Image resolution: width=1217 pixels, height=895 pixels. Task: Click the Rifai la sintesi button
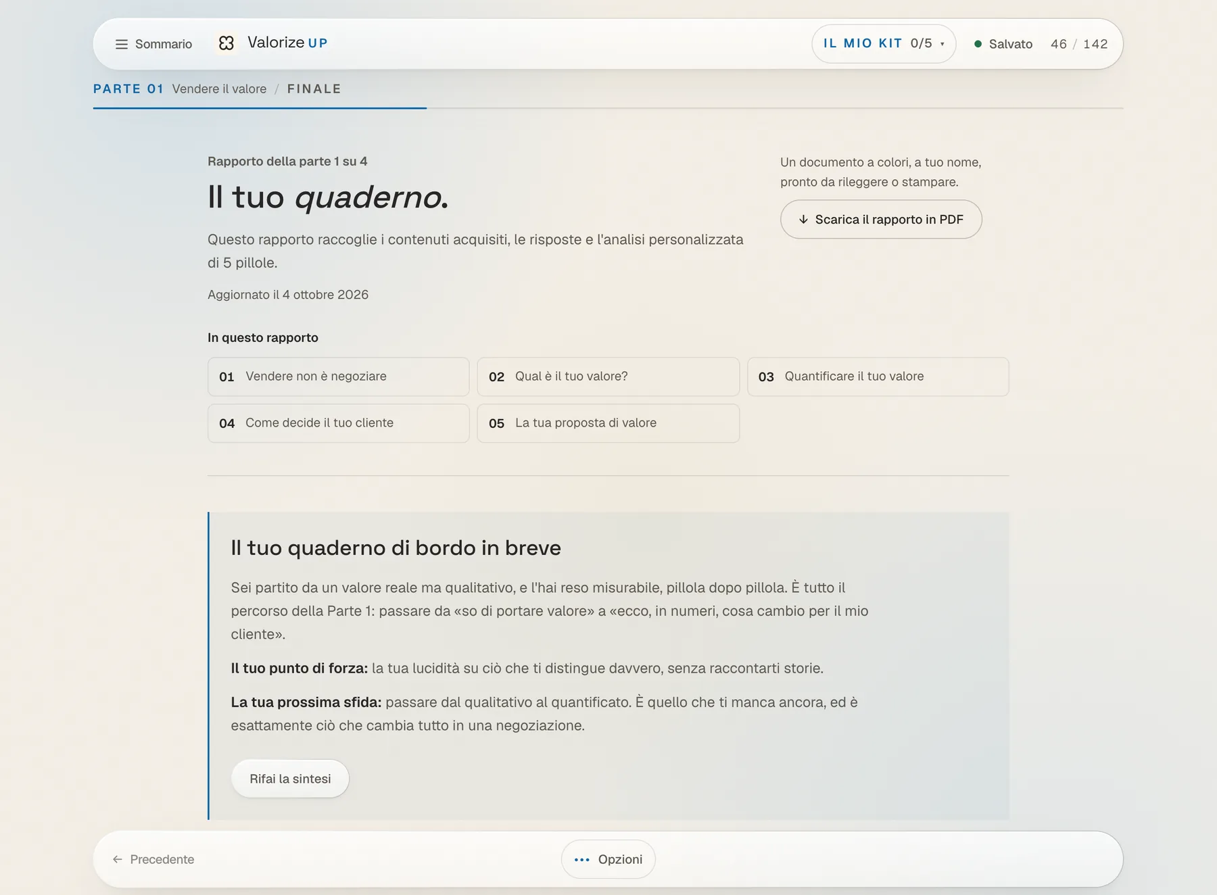coord(290,779)
